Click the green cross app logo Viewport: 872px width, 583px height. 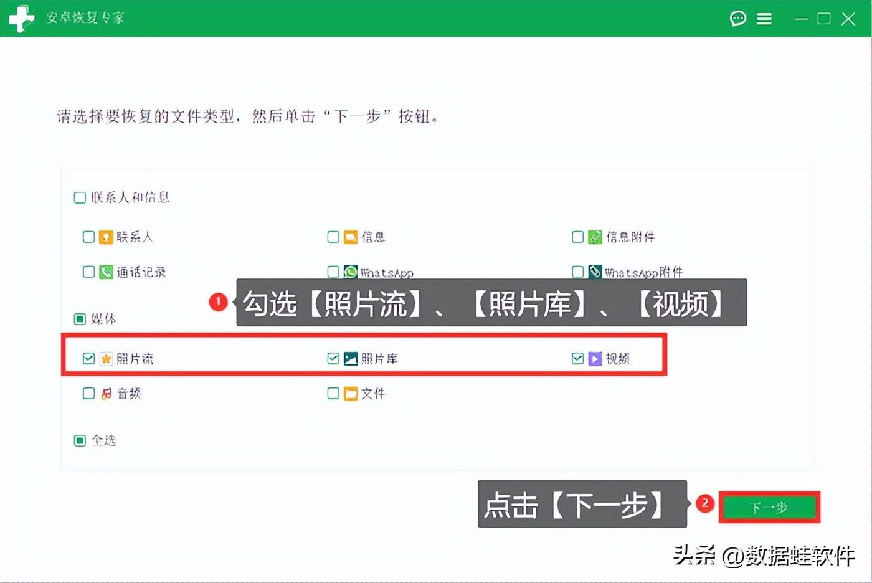point(22,18)
